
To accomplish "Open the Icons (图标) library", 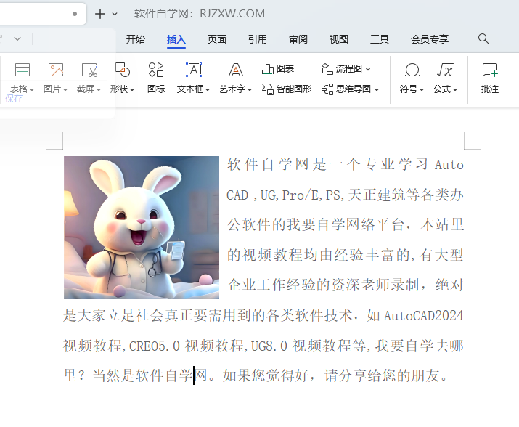I will click(156, 70).
